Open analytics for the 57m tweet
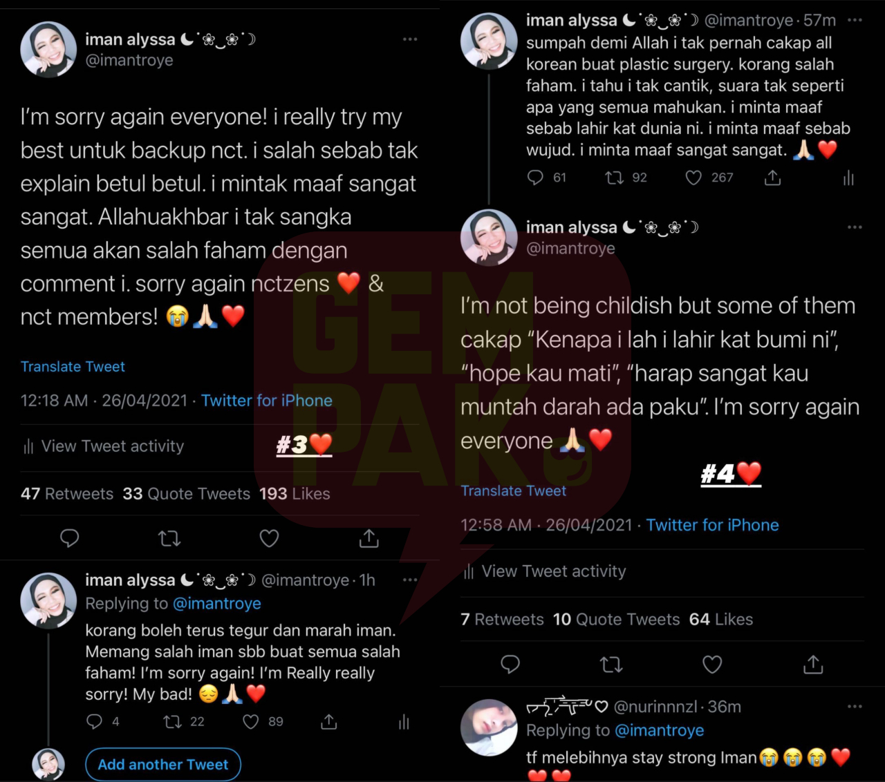Viewport: 885px width, 782px height. (849, 179)
